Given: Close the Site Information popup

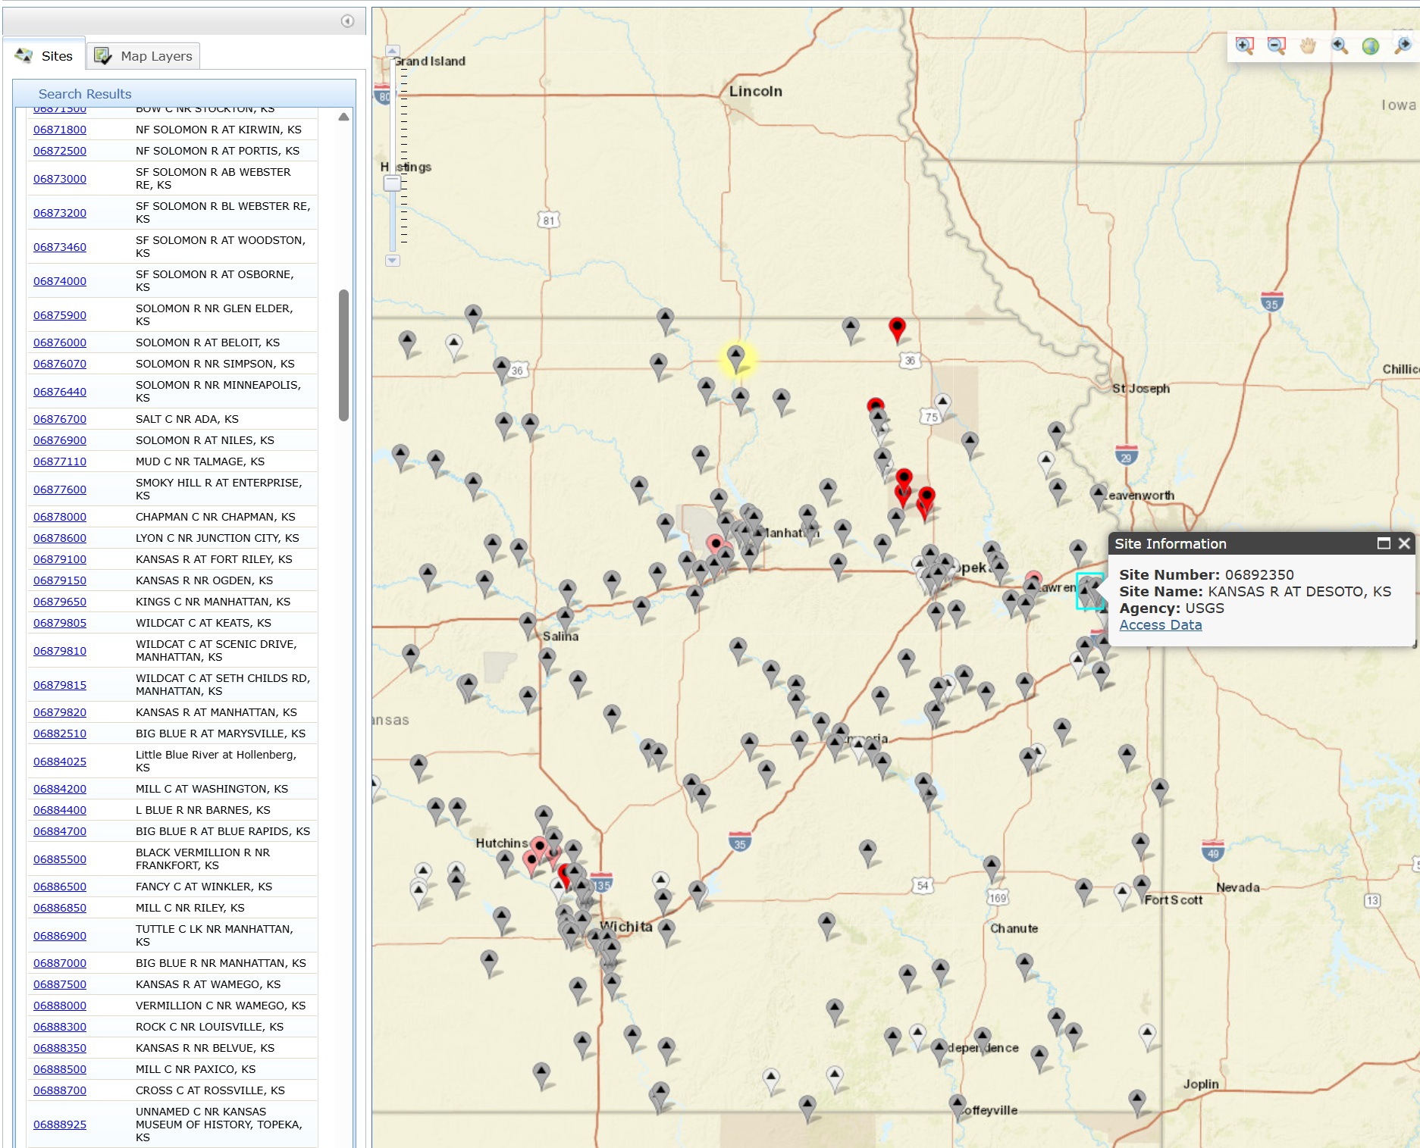Looking at the screenshot, I should (x=1403, y=543).
